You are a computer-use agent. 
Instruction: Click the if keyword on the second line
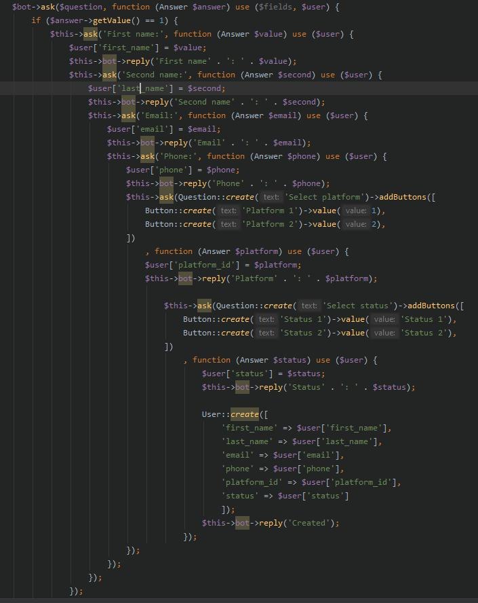tap(36, 20)
